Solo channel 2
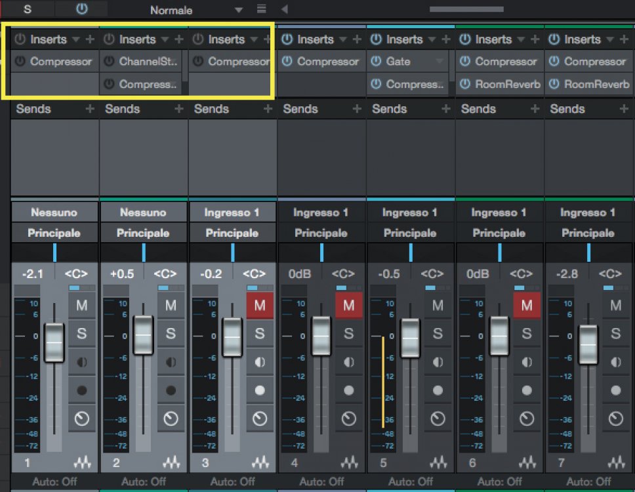635x492 pixels. 171,333
